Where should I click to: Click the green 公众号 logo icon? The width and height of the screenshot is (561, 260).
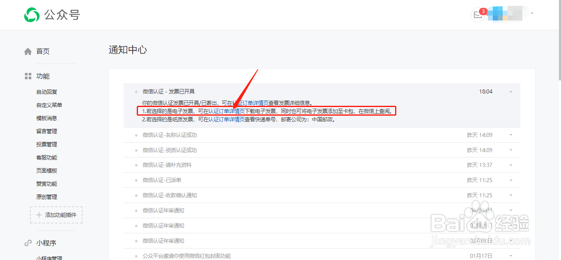coord(32,15)
